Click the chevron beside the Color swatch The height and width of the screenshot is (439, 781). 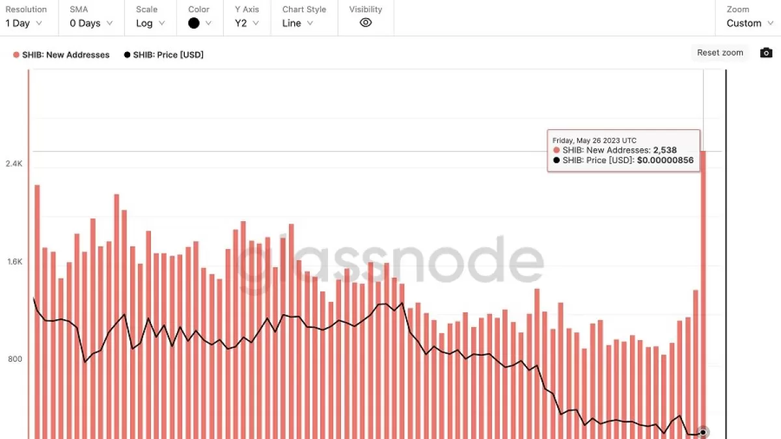coord(208,23)
